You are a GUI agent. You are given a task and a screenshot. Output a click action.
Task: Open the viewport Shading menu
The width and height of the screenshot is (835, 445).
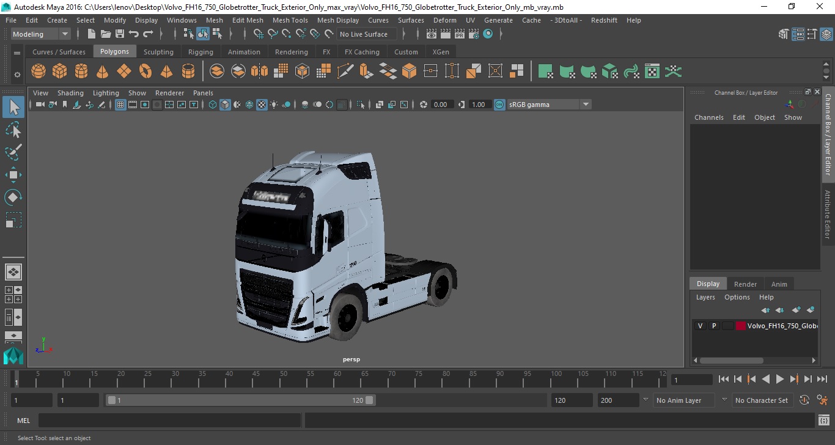pyautogui.click(x=70, y=93)
